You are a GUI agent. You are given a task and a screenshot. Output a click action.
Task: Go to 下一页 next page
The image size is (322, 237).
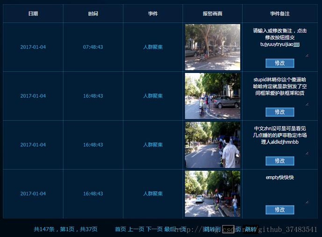(154, 229)
